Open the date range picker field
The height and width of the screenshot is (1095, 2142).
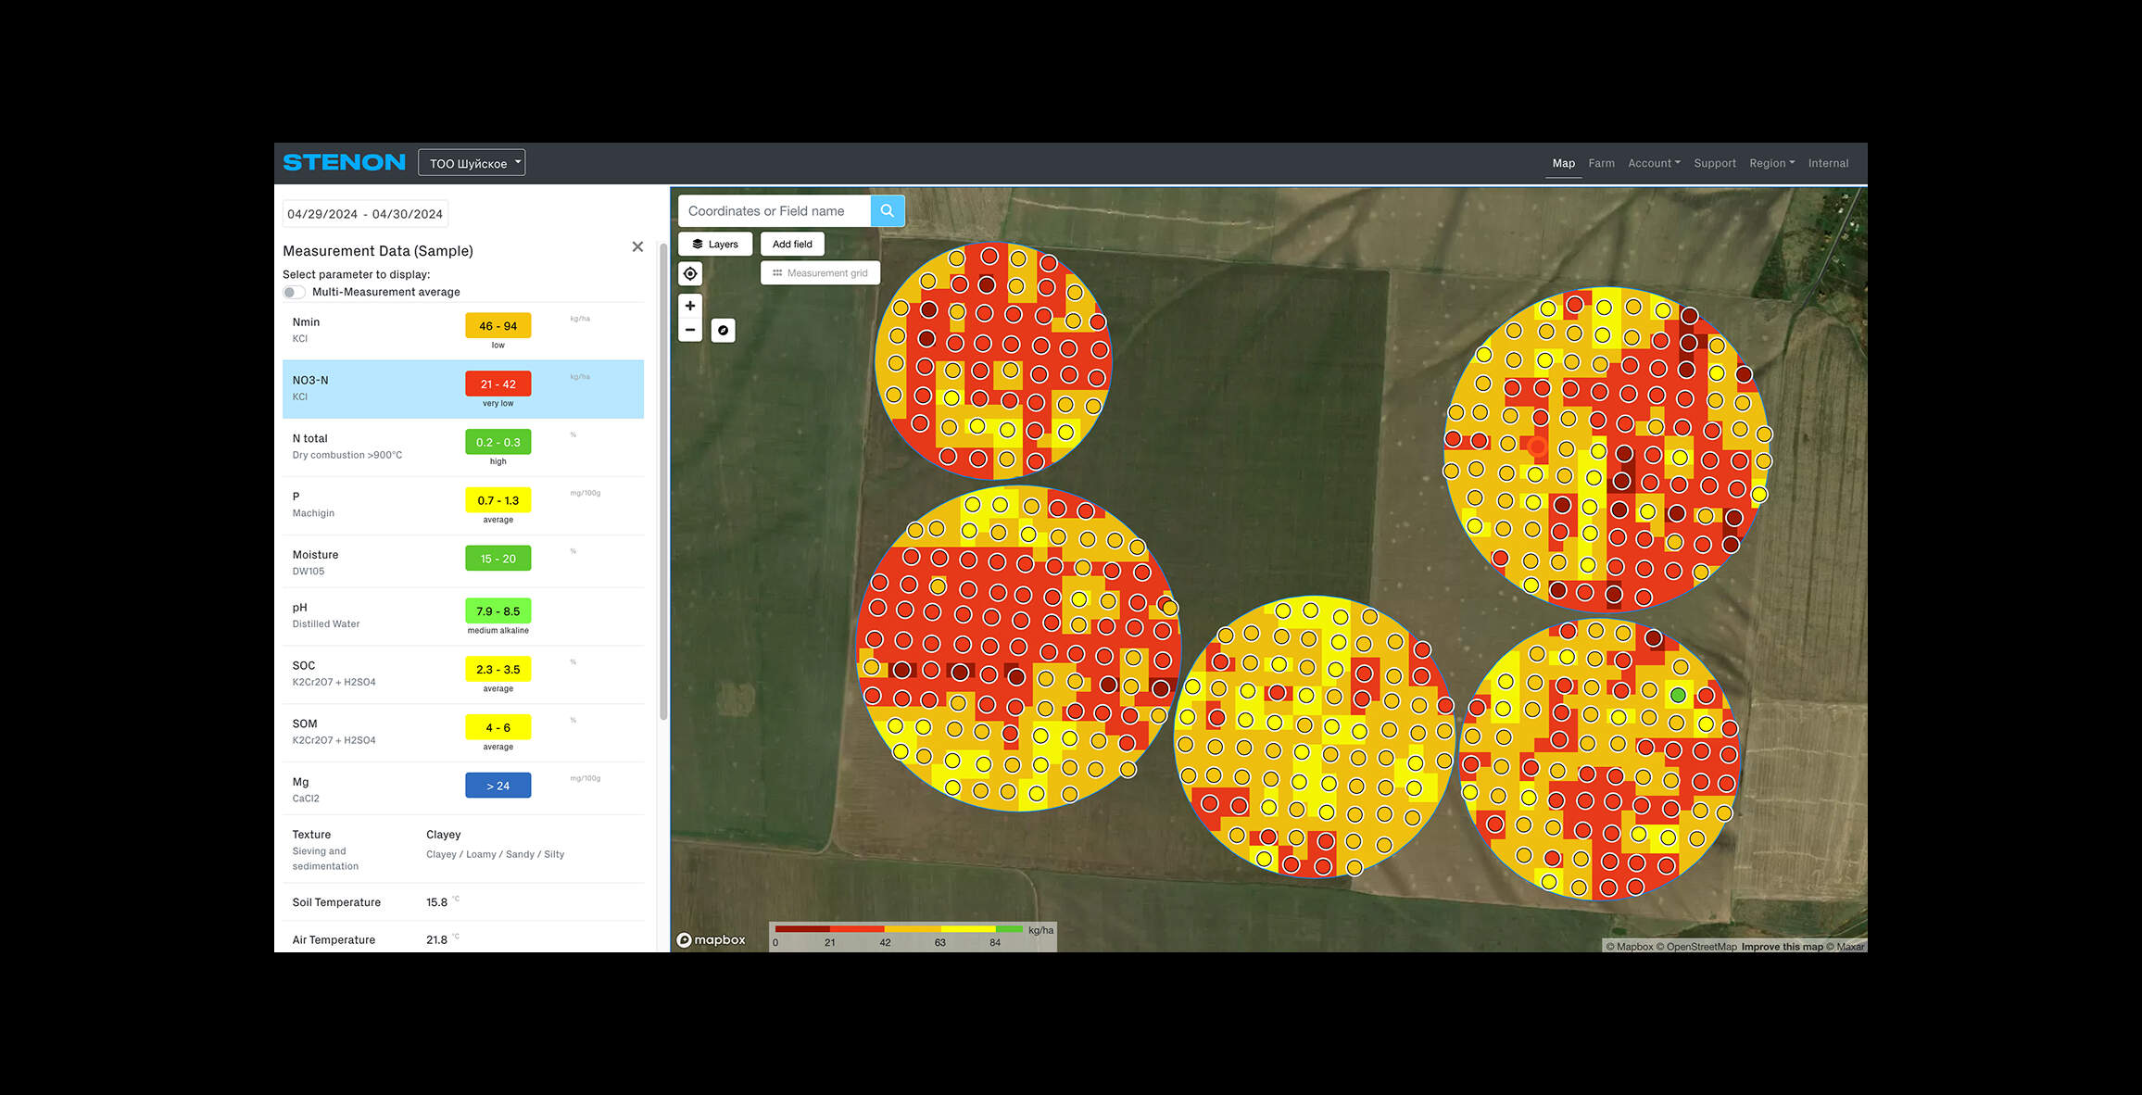364,213
